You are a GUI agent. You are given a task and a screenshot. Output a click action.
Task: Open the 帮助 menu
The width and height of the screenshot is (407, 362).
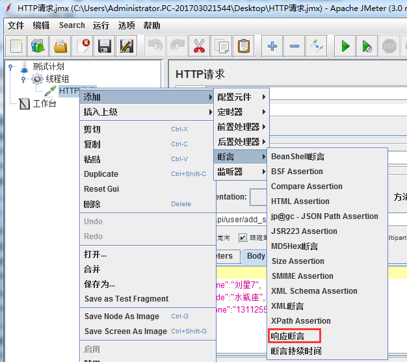click(x=152, y=25)
